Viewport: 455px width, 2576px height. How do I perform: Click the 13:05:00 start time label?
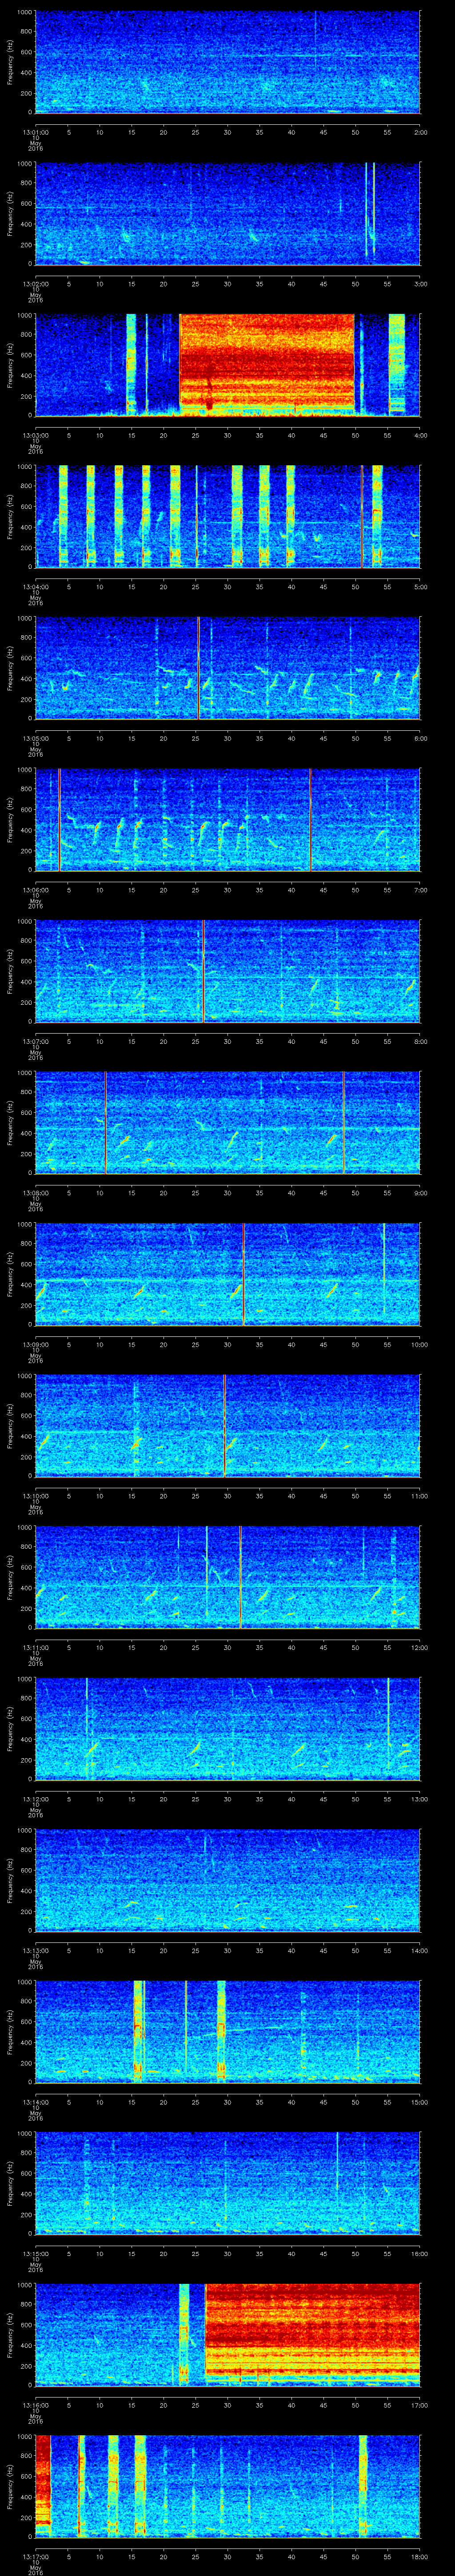pyautogui.click(x=35, y=738)
